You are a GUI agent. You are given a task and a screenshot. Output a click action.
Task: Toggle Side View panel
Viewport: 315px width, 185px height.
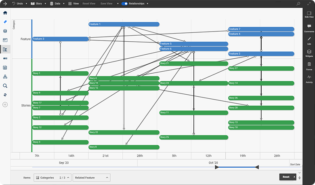pos(309,15)
